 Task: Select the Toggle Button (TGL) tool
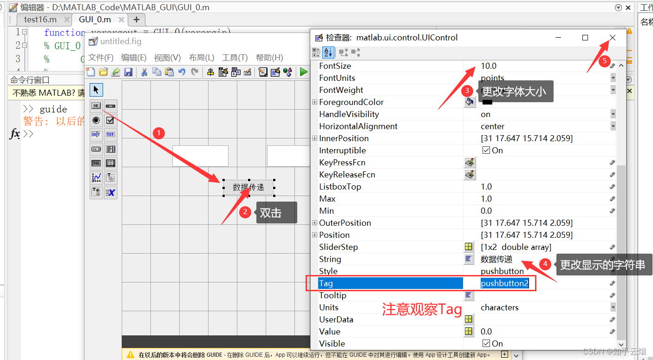tap(96, 163)
